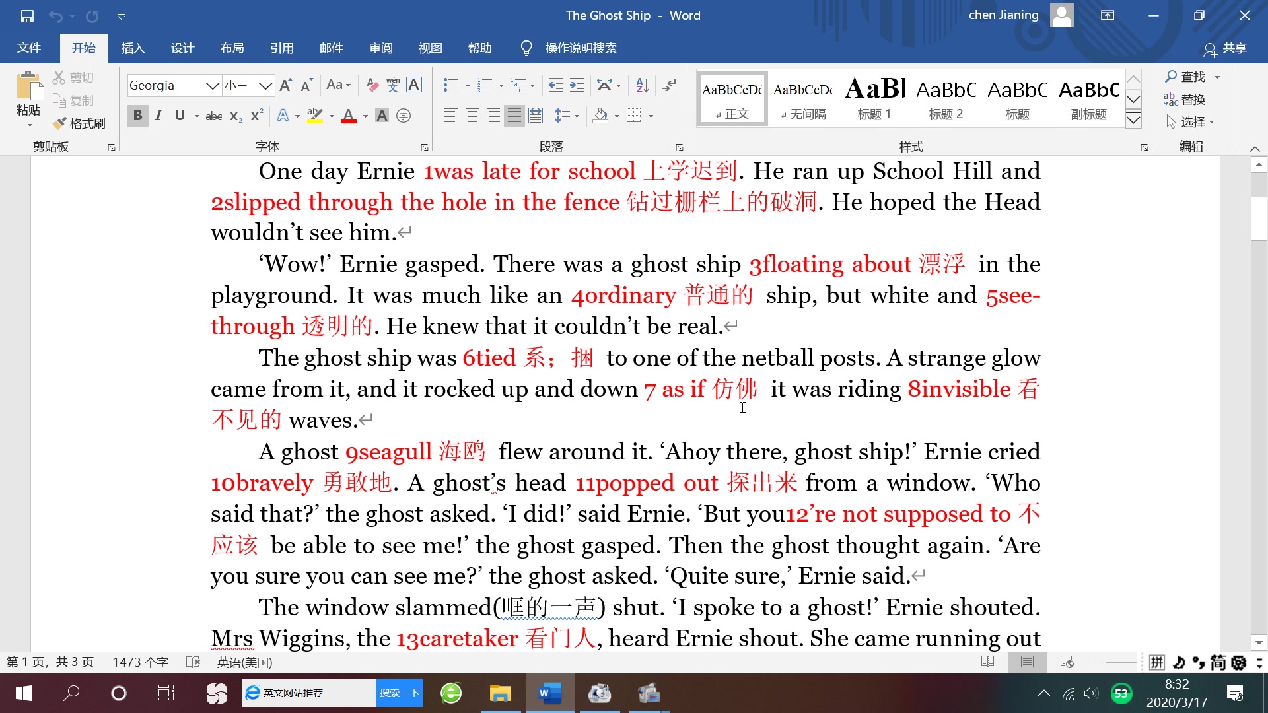Screen dimensions: 1268x713
Task: Toggle justify alignment
Action: coord(514,116)
